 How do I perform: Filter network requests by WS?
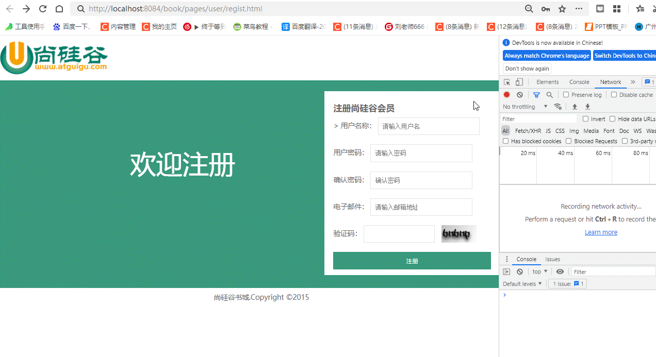[x=638, y=131]
